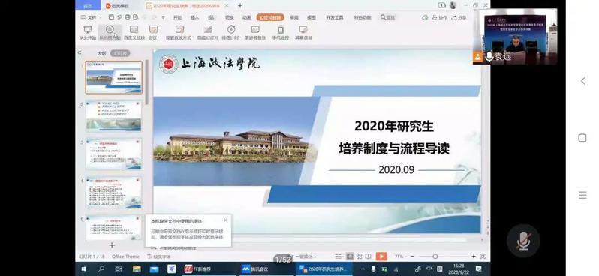Open presenter notes (演讲者备注) tool
Image resolution: width=599 pixels, height=276 pixels.
tap(255, 33)
